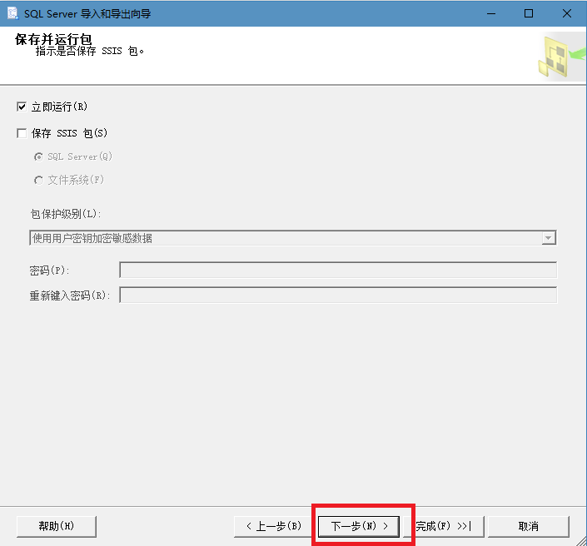Minimize the wizard window
Viewport: 587px width, 546px height.
[x=491, y=13]
